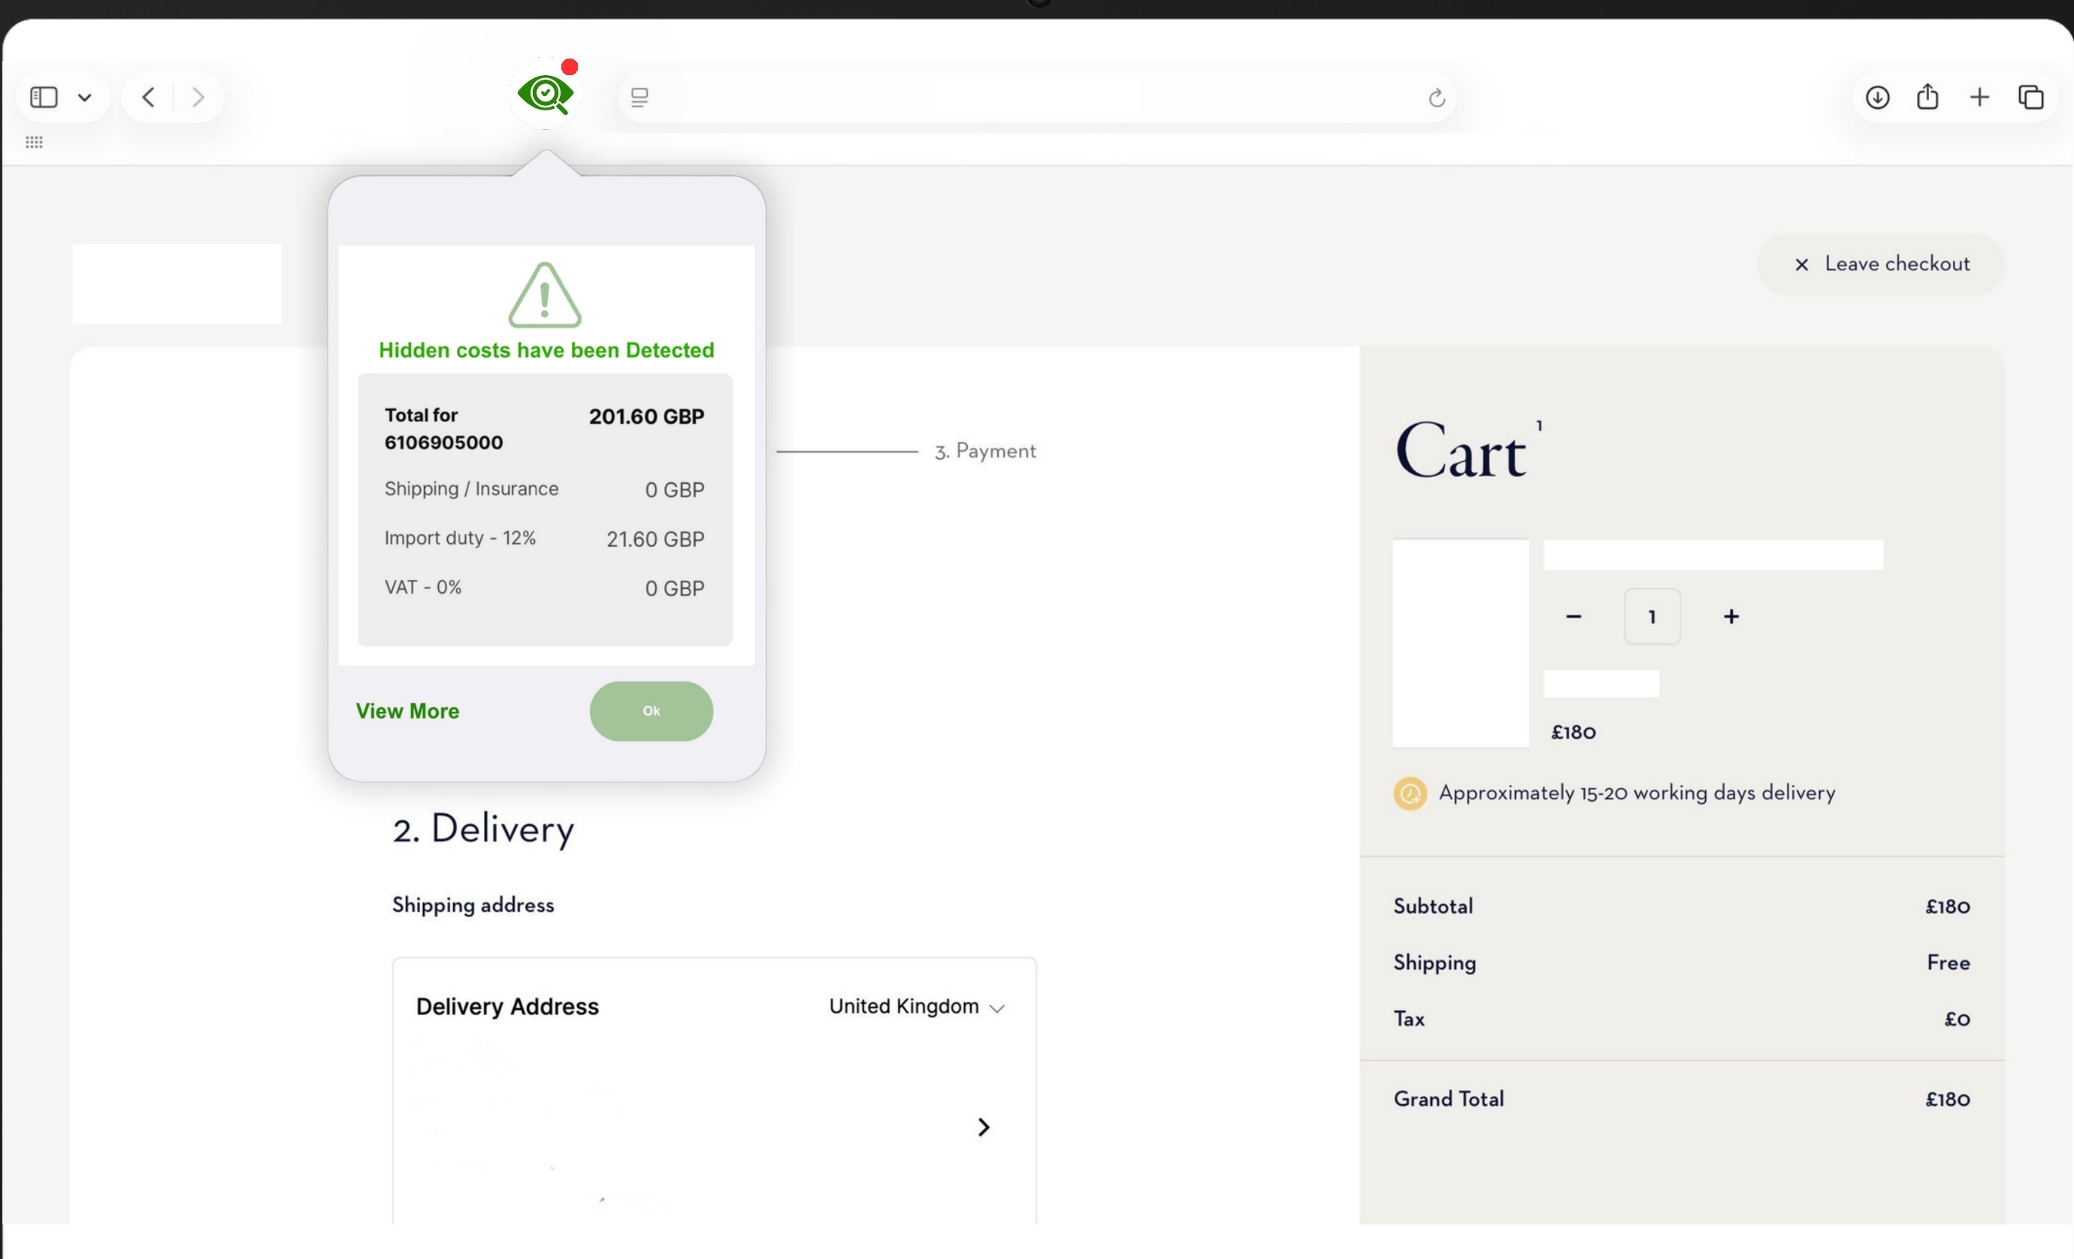This screenshot has height=1259, width=2074.
Task: Click the product thumbnail in the cart
Action: 1462,644
